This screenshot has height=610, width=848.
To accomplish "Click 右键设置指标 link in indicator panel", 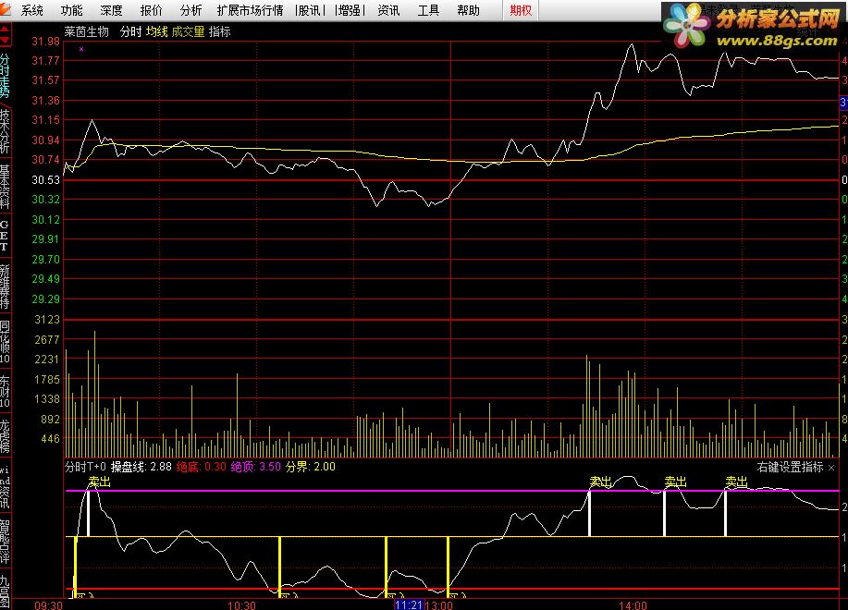I will [790, 467].
